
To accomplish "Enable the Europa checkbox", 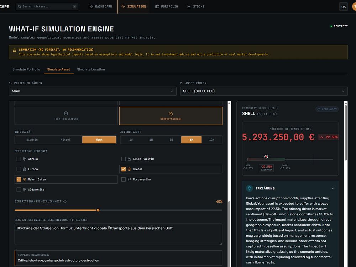I will click(x=19, y=169).
